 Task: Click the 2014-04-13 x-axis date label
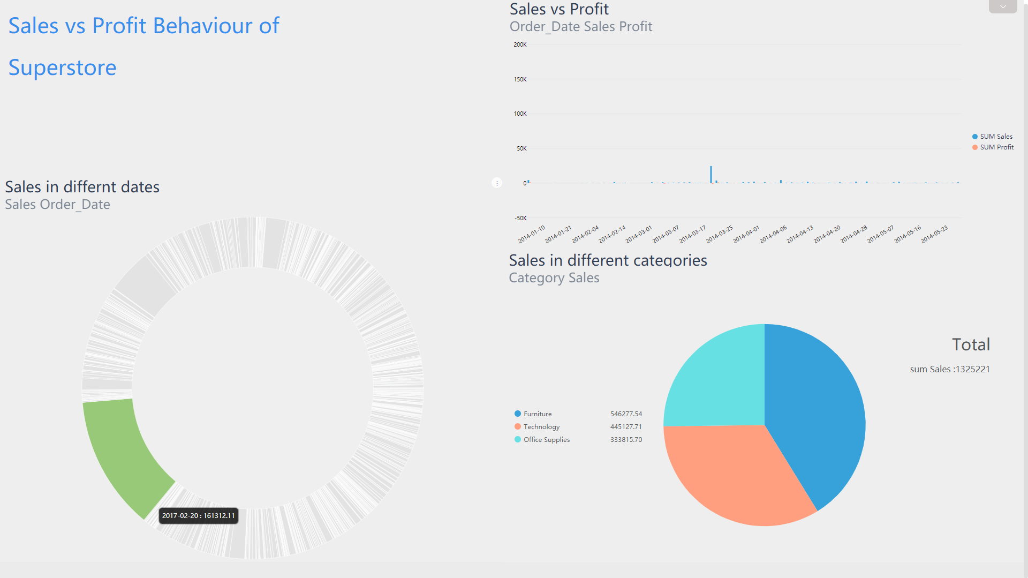click(x=800, y=235)
